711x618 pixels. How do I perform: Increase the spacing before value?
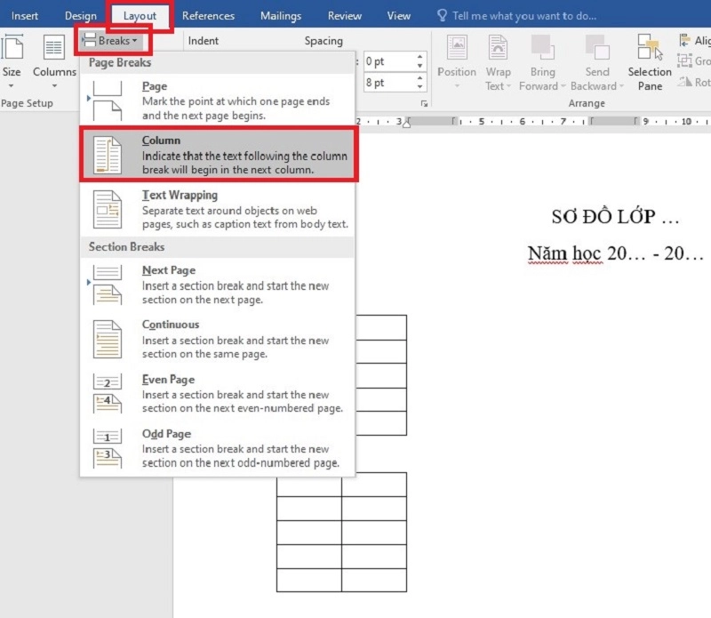coord(420,57)
